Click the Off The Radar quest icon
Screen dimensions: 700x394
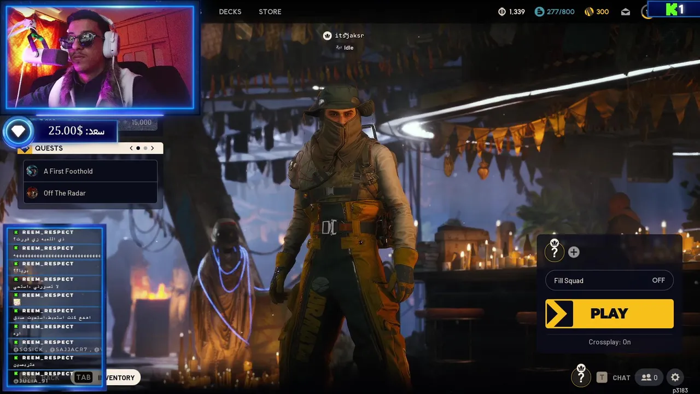coord(32,193)
